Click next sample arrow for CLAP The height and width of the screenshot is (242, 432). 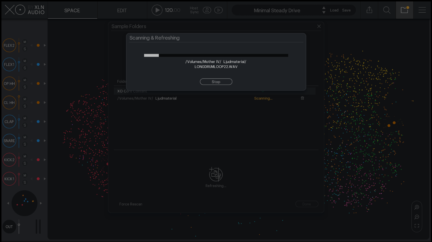click(45, 122)
